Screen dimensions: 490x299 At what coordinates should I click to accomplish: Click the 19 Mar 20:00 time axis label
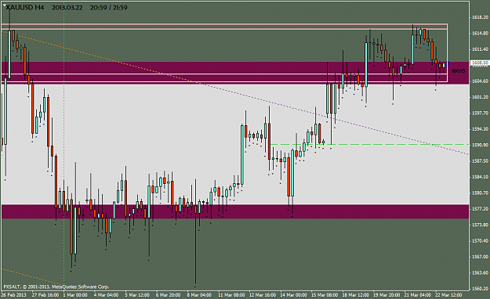(x=387, y=294)
